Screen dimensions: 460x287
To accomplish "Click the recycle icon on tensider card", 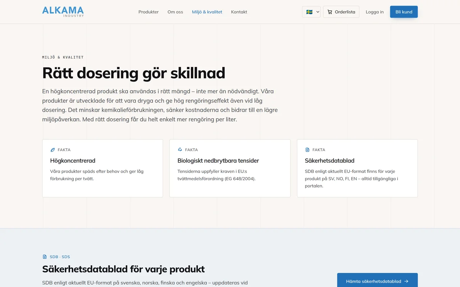I will [x=180, y=150].
